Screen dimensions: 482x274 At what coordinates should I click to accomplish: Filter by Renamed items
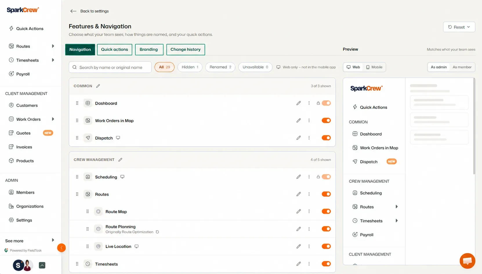(220, 67)
